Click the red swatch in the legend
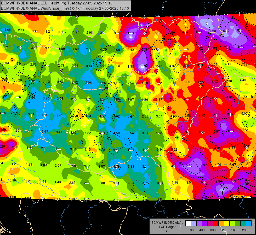The image size is (256, 235). point(216,224)
